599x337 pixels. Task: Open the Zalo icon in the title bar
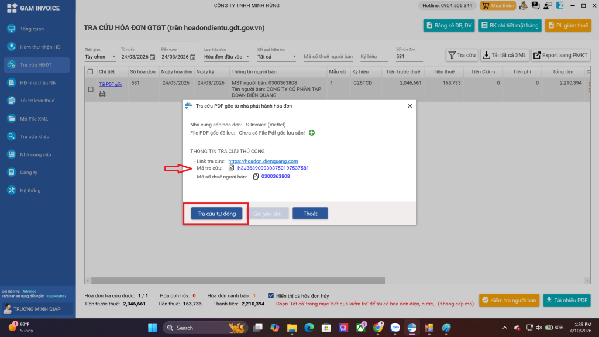click(x=560, y=6)
